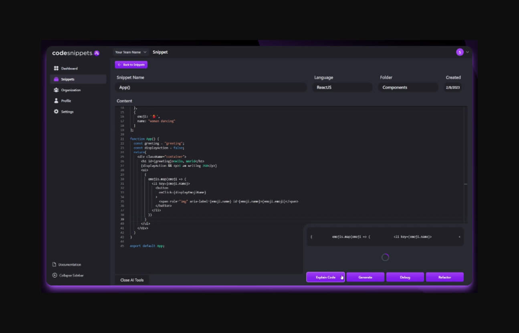Viewport: 519px width, 333px height.
Task: Click the Documentation file icon
Action: [55, 265]
